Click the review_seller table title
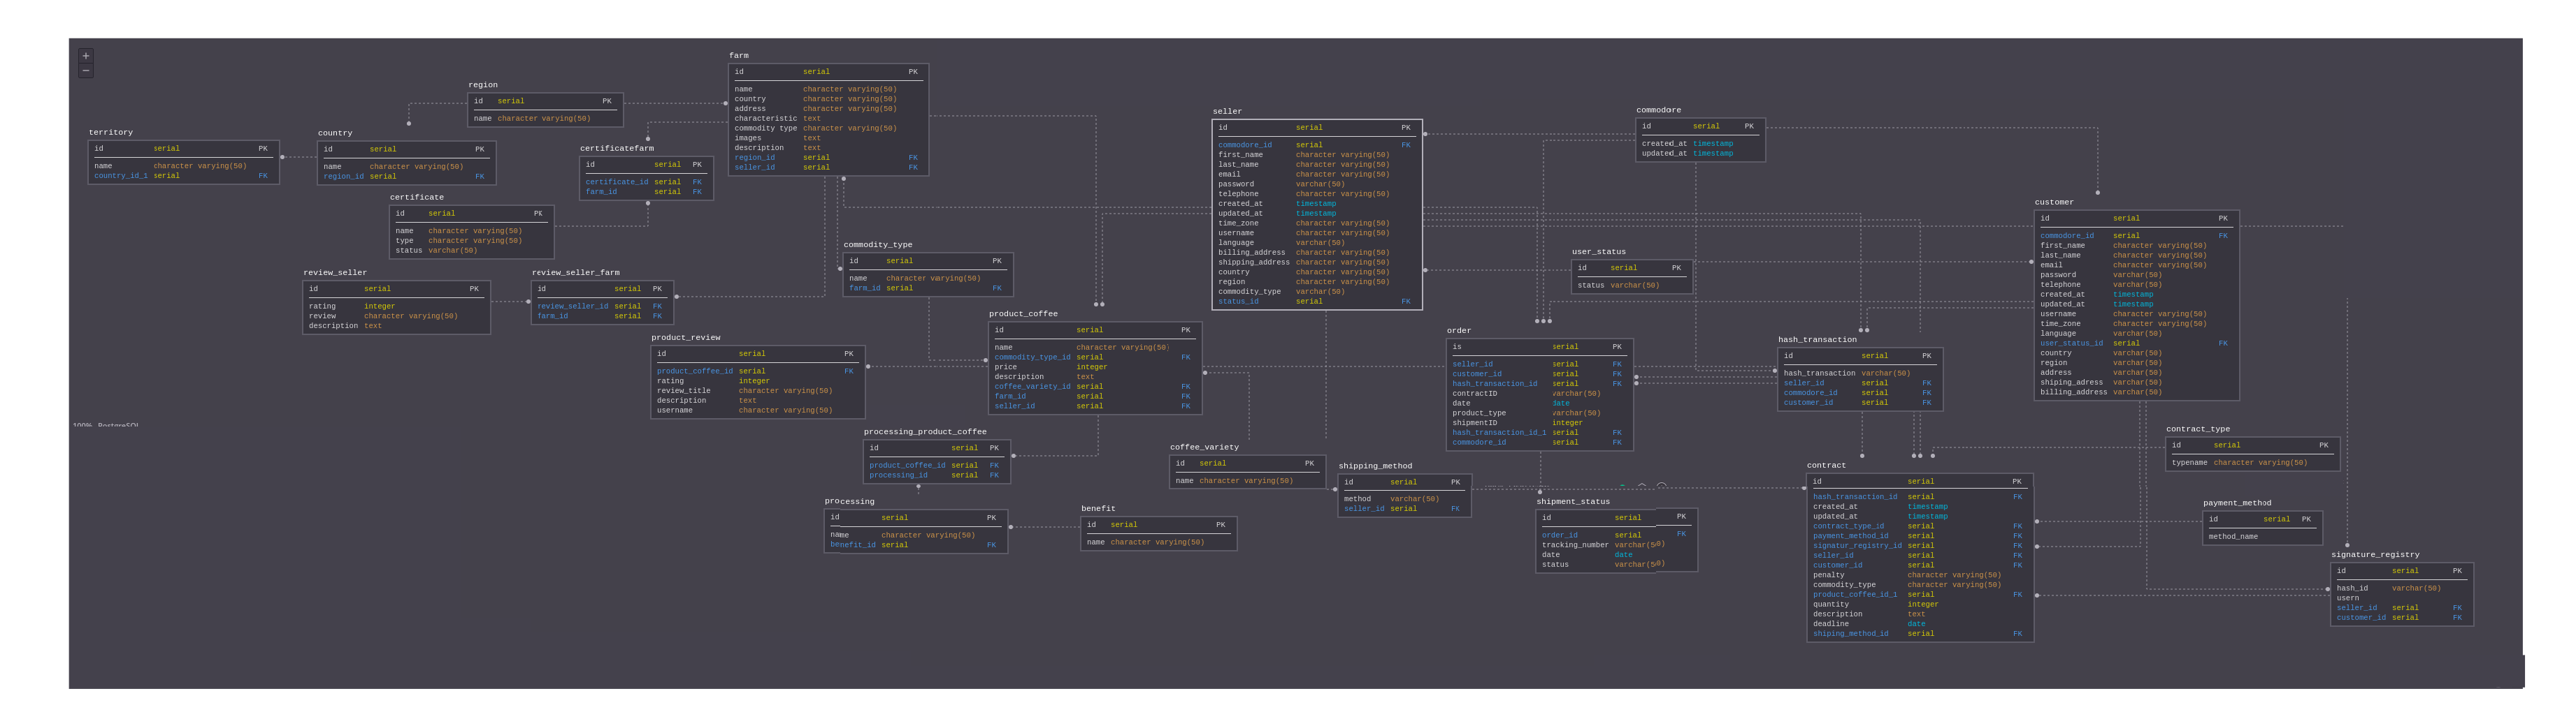The width and height of the screenshot is (2576, 712). coord(335,273)
